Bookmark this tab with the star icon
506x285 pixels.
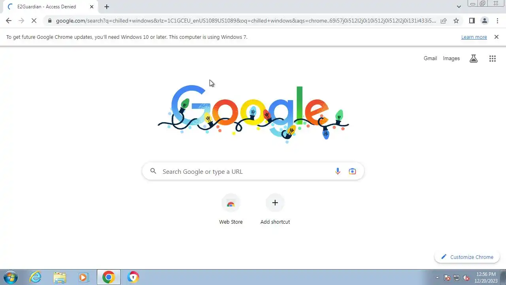pyautogui.click(x=456, y=21)
